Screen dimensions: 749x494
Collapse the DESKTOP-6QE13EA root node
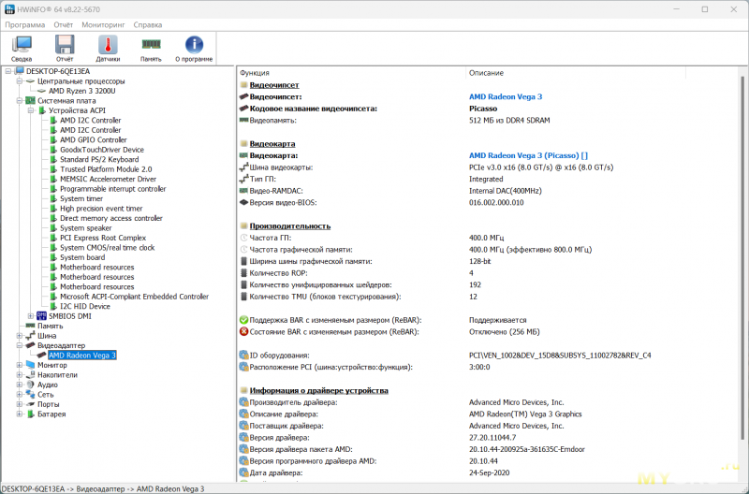coord(8,71)
